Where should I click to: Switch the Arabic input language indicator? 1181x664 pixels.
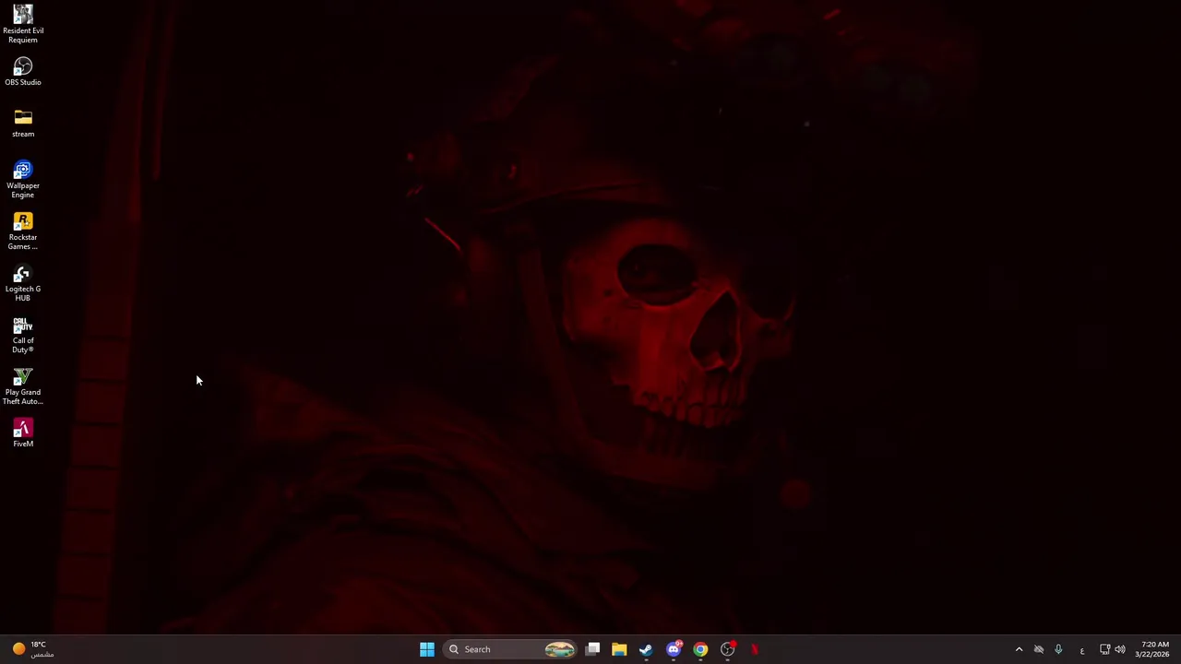(x=1082, y=650)
